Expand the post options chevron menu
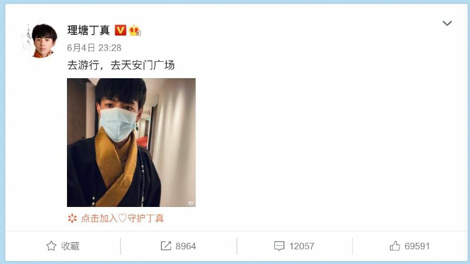This screenshot has height=264, width=470. click(447, 23)
